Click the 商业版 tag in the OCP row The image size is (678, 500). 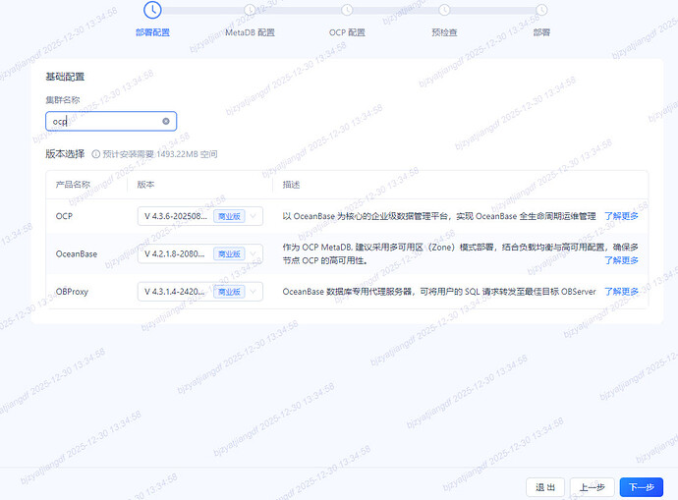228,216
